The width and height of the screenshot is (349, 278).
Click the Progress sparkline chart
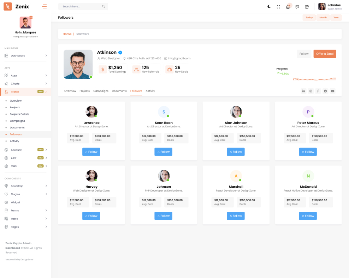pyautogui.click(x=314, y=79)
